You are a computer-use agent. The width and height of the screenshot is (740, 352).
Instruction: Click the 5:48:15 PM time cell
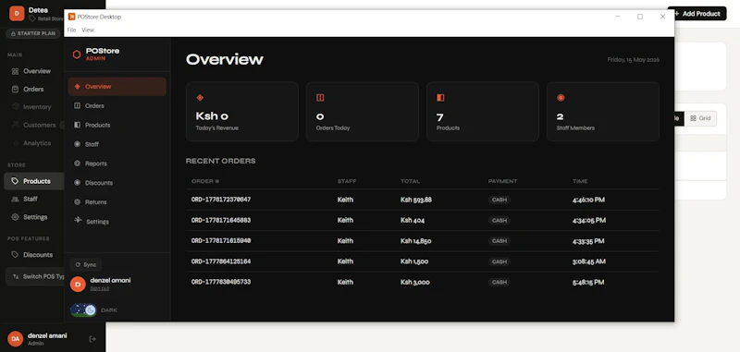(588, 283)
